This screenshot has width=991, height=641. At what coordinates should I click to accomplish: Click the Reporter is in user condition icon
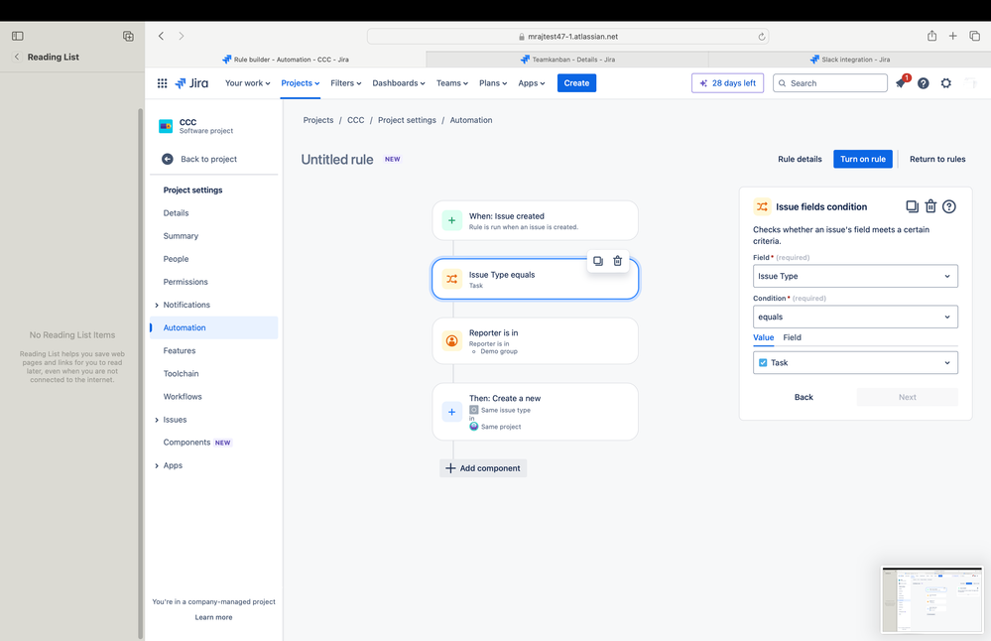click(x=452, y=340)
